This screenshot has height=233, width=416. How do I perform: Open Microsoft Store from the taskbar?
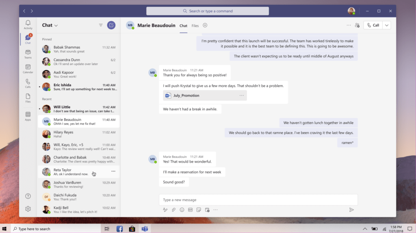pyautogui.click(x=132, y=229)
